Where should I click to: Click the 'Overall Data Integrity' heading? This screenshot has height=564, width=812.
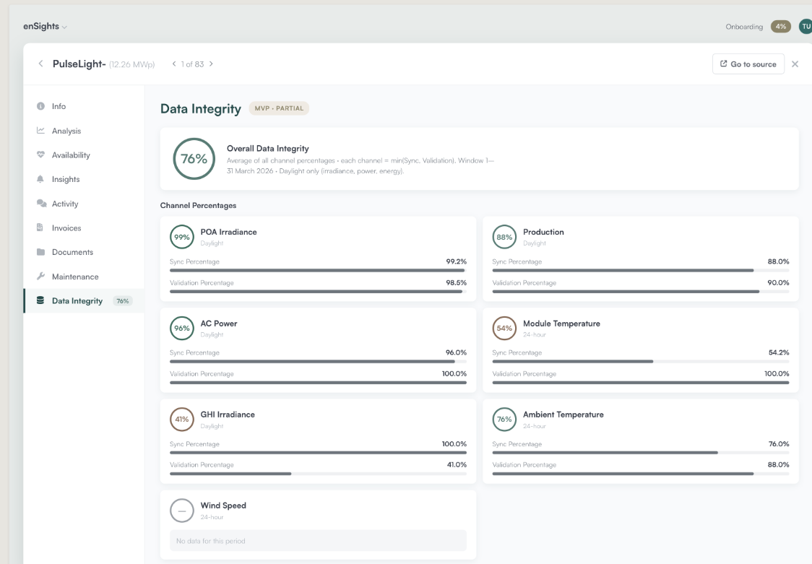pyautogui.click(x=268, y=149)
